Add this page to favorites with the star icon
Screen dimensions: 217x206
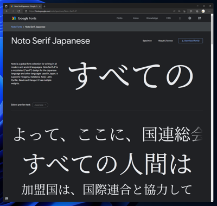(x=184, y=11)
